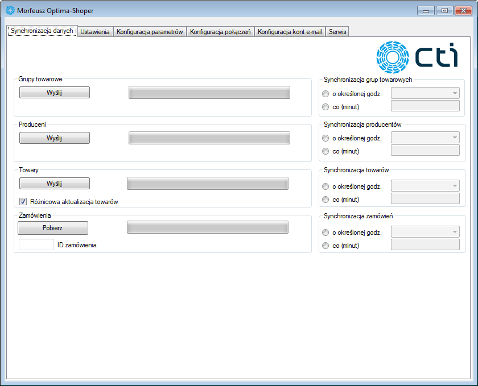
Task: Click Wyślij in Grupy towarowe section
Action: point(55,92)
